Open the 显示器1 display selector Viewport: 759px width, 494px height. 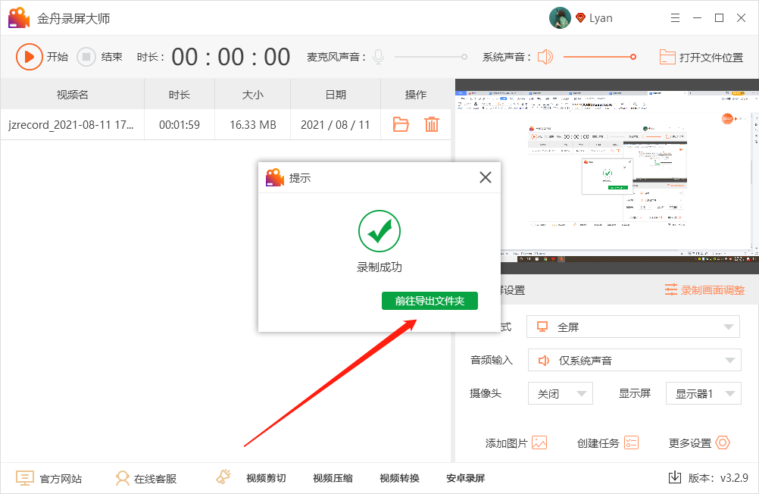703,393
